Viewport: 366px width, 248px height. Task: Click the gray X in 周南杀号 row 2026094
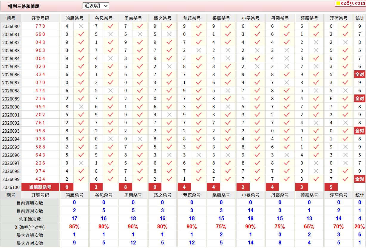click(140, 139)
